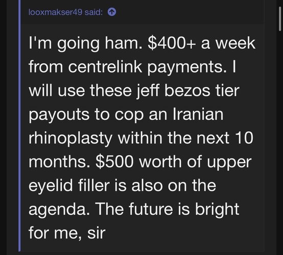Click the up-arrow jump-to-post icon

(112, 12)
